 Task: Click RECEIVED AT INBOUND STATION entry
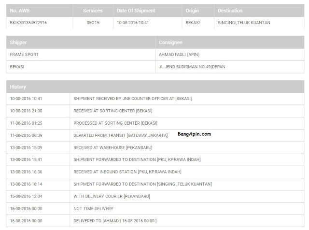pos(127,172)
